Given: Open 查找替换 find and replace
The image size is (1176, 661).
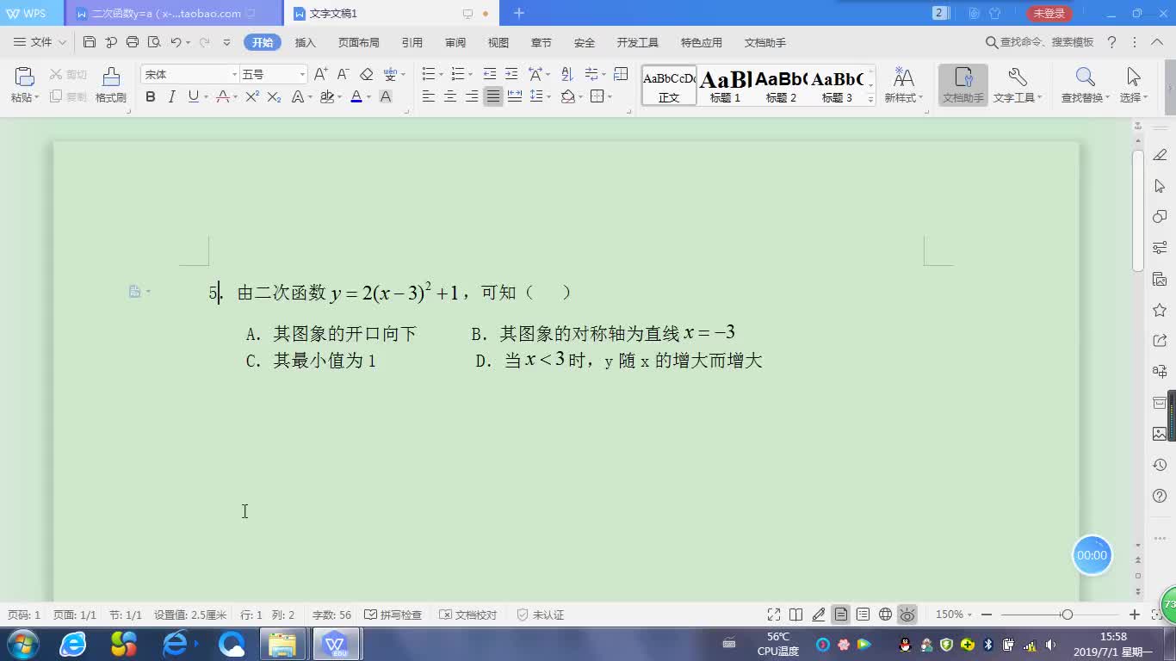Looking at the screenshot, I should click(x=1083, y=83).
